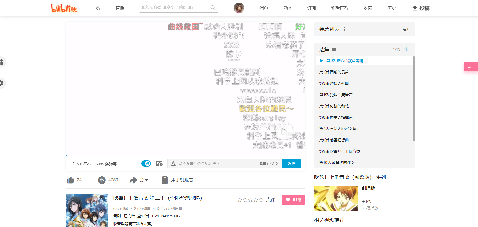Click the 5085 条弹幕 count text
478x227 pixels.
tap(106, 164)
